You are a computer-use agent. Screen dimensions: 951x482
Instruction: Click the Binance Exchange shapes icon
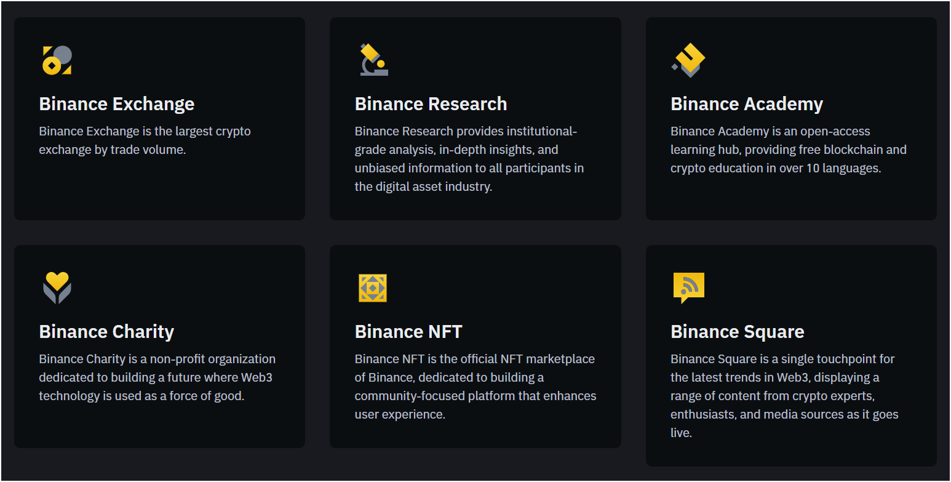(x=57, y=60)
